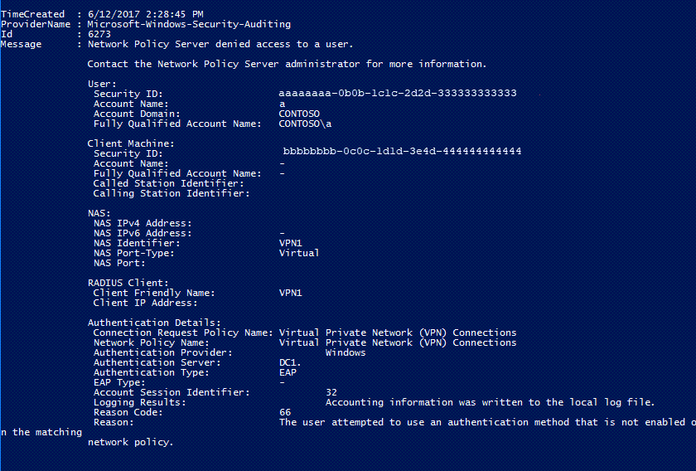Image resolution: width=696 pixels, height=471 pixels.
Task: Click the TimeCreated value 6/12/2017 2:28:45 PM
Action: click(x=146, y=14)
